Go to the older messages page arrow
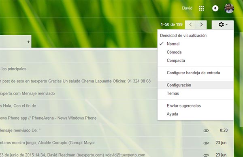 (x=201, y=24)
